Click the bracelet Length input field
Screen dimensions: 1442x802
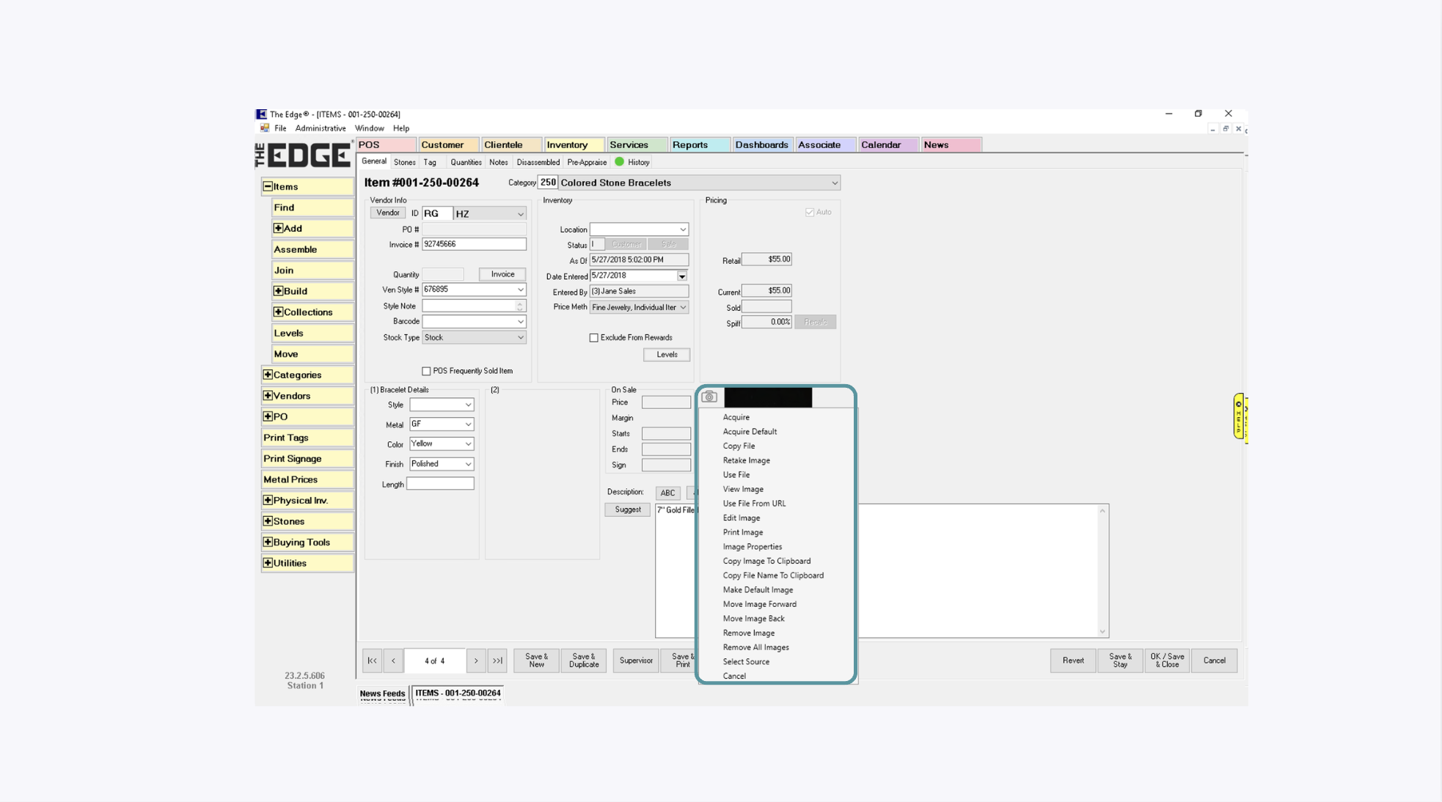click(440, 484)
